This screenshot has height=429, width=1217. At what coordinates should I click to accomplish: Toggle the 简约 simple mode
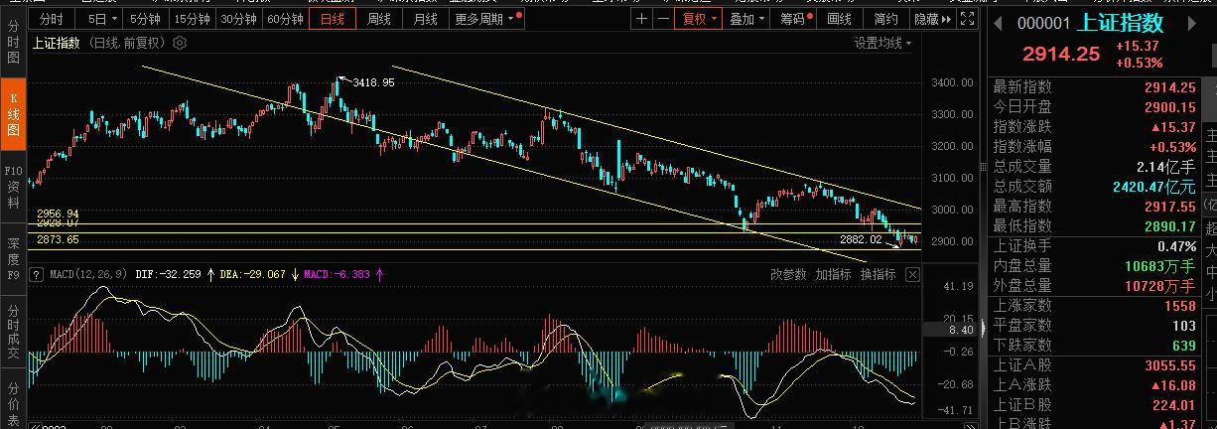coord(886,19)
